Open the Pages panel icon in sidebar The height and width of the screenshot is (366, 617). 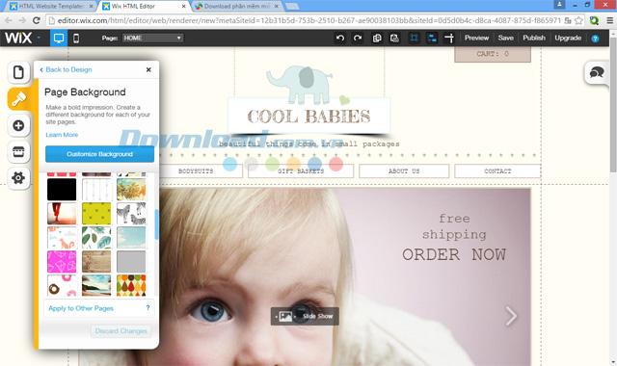pos(18,72)
